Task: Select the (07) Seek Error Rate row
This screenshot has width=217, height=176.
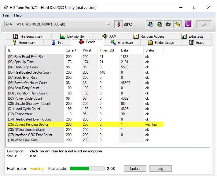Action: (85, 78)
